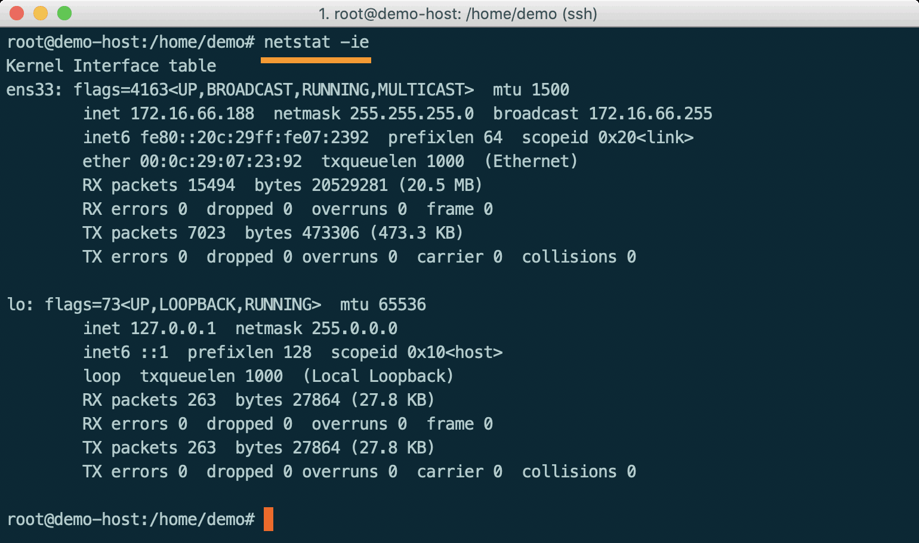Click the '(473.3 KB)' transmitted bytes text
Viewport: 919px width, 543px height.
(x=417, y=233)
